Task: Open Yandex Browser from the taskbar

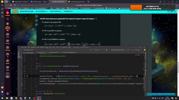Action: (11, 98)
